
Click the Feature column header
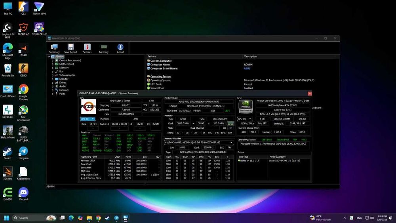[x=194, y=56]
